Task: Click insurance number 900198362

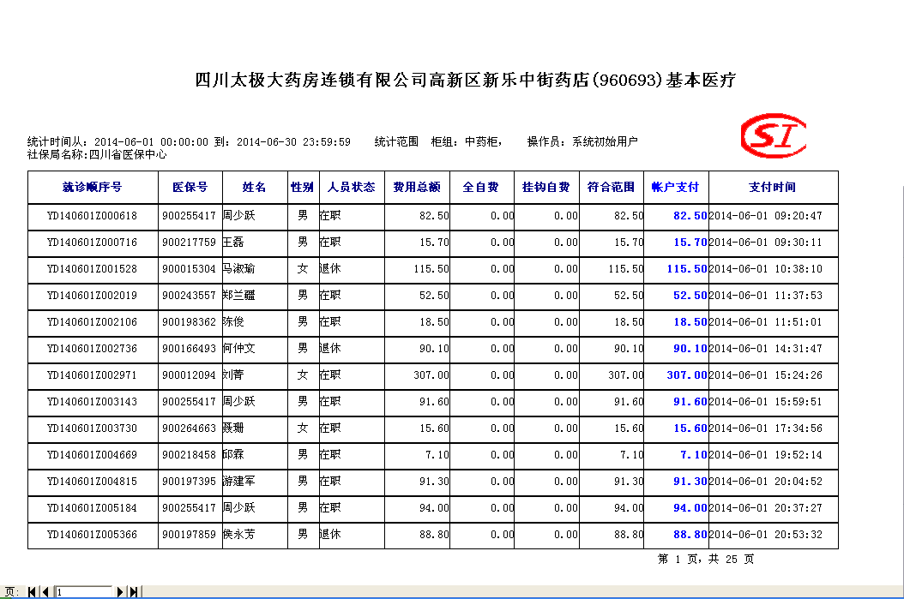Action: (189, 322)
